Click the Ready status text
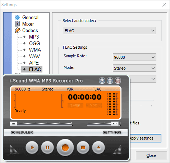The width and height of the screenshot is (170, 163). [x=20, y=111]
